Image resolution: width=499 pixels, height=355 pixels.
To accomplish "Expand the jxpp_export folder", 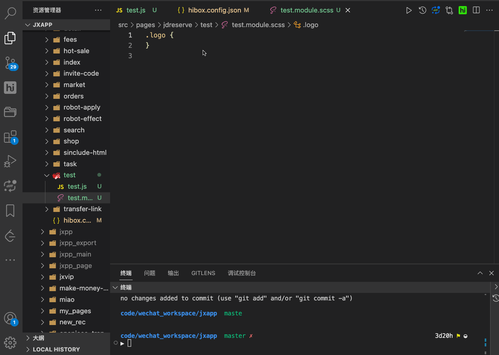I will click(x=66, y=243).
